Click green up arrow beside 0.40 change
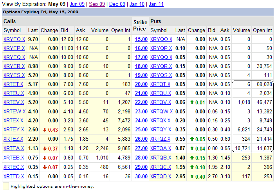The image size is (276, 190). point(192,176)
